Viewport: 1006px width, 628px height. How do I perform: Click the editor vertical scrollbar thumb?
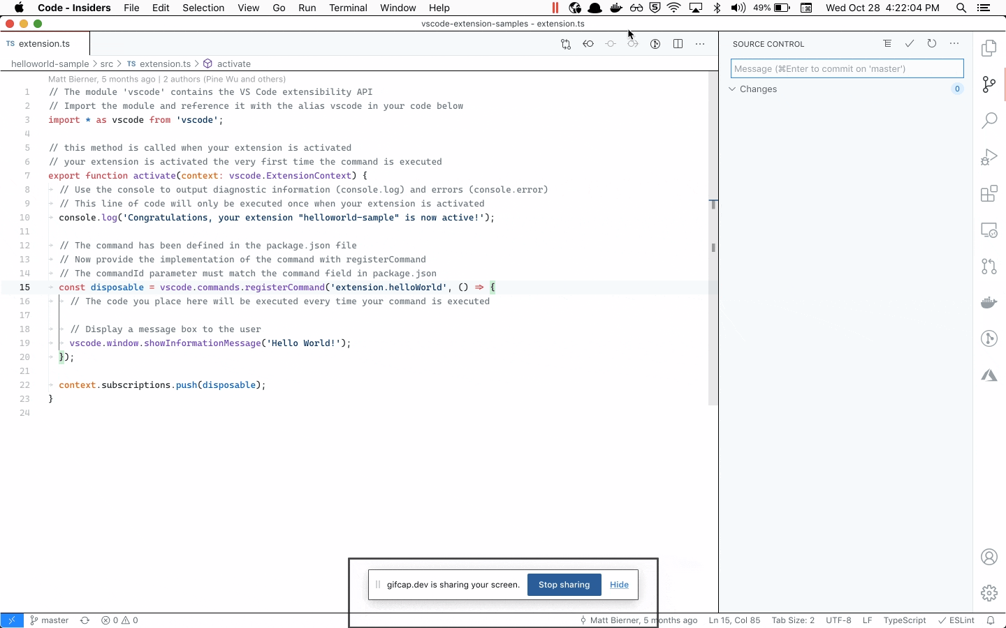click(x=713, y=237)
